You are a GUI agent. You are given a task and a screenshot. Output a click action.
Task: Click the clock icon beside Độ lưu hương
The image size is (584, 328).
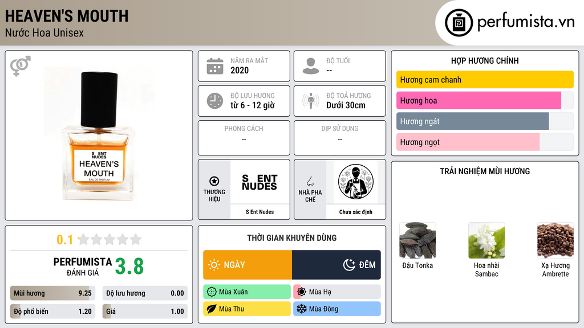(x=215, y=101)
